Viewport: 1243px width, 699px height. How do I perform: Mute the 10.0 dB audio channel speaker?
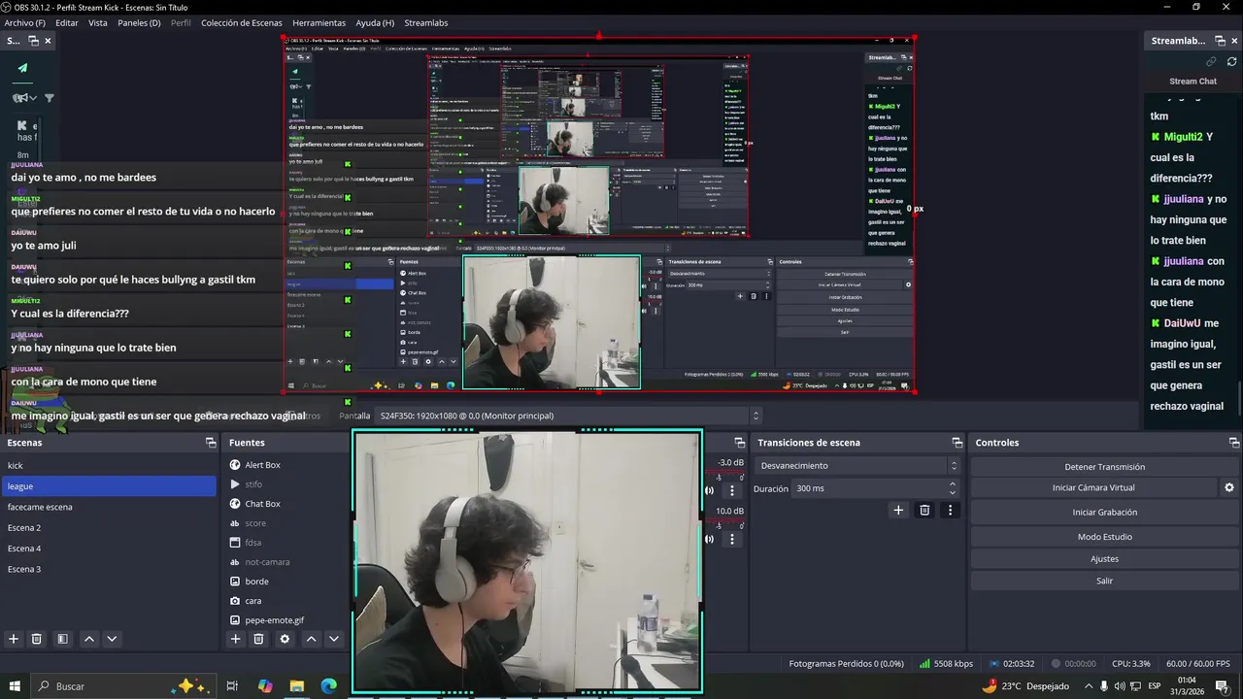[709, 539]
